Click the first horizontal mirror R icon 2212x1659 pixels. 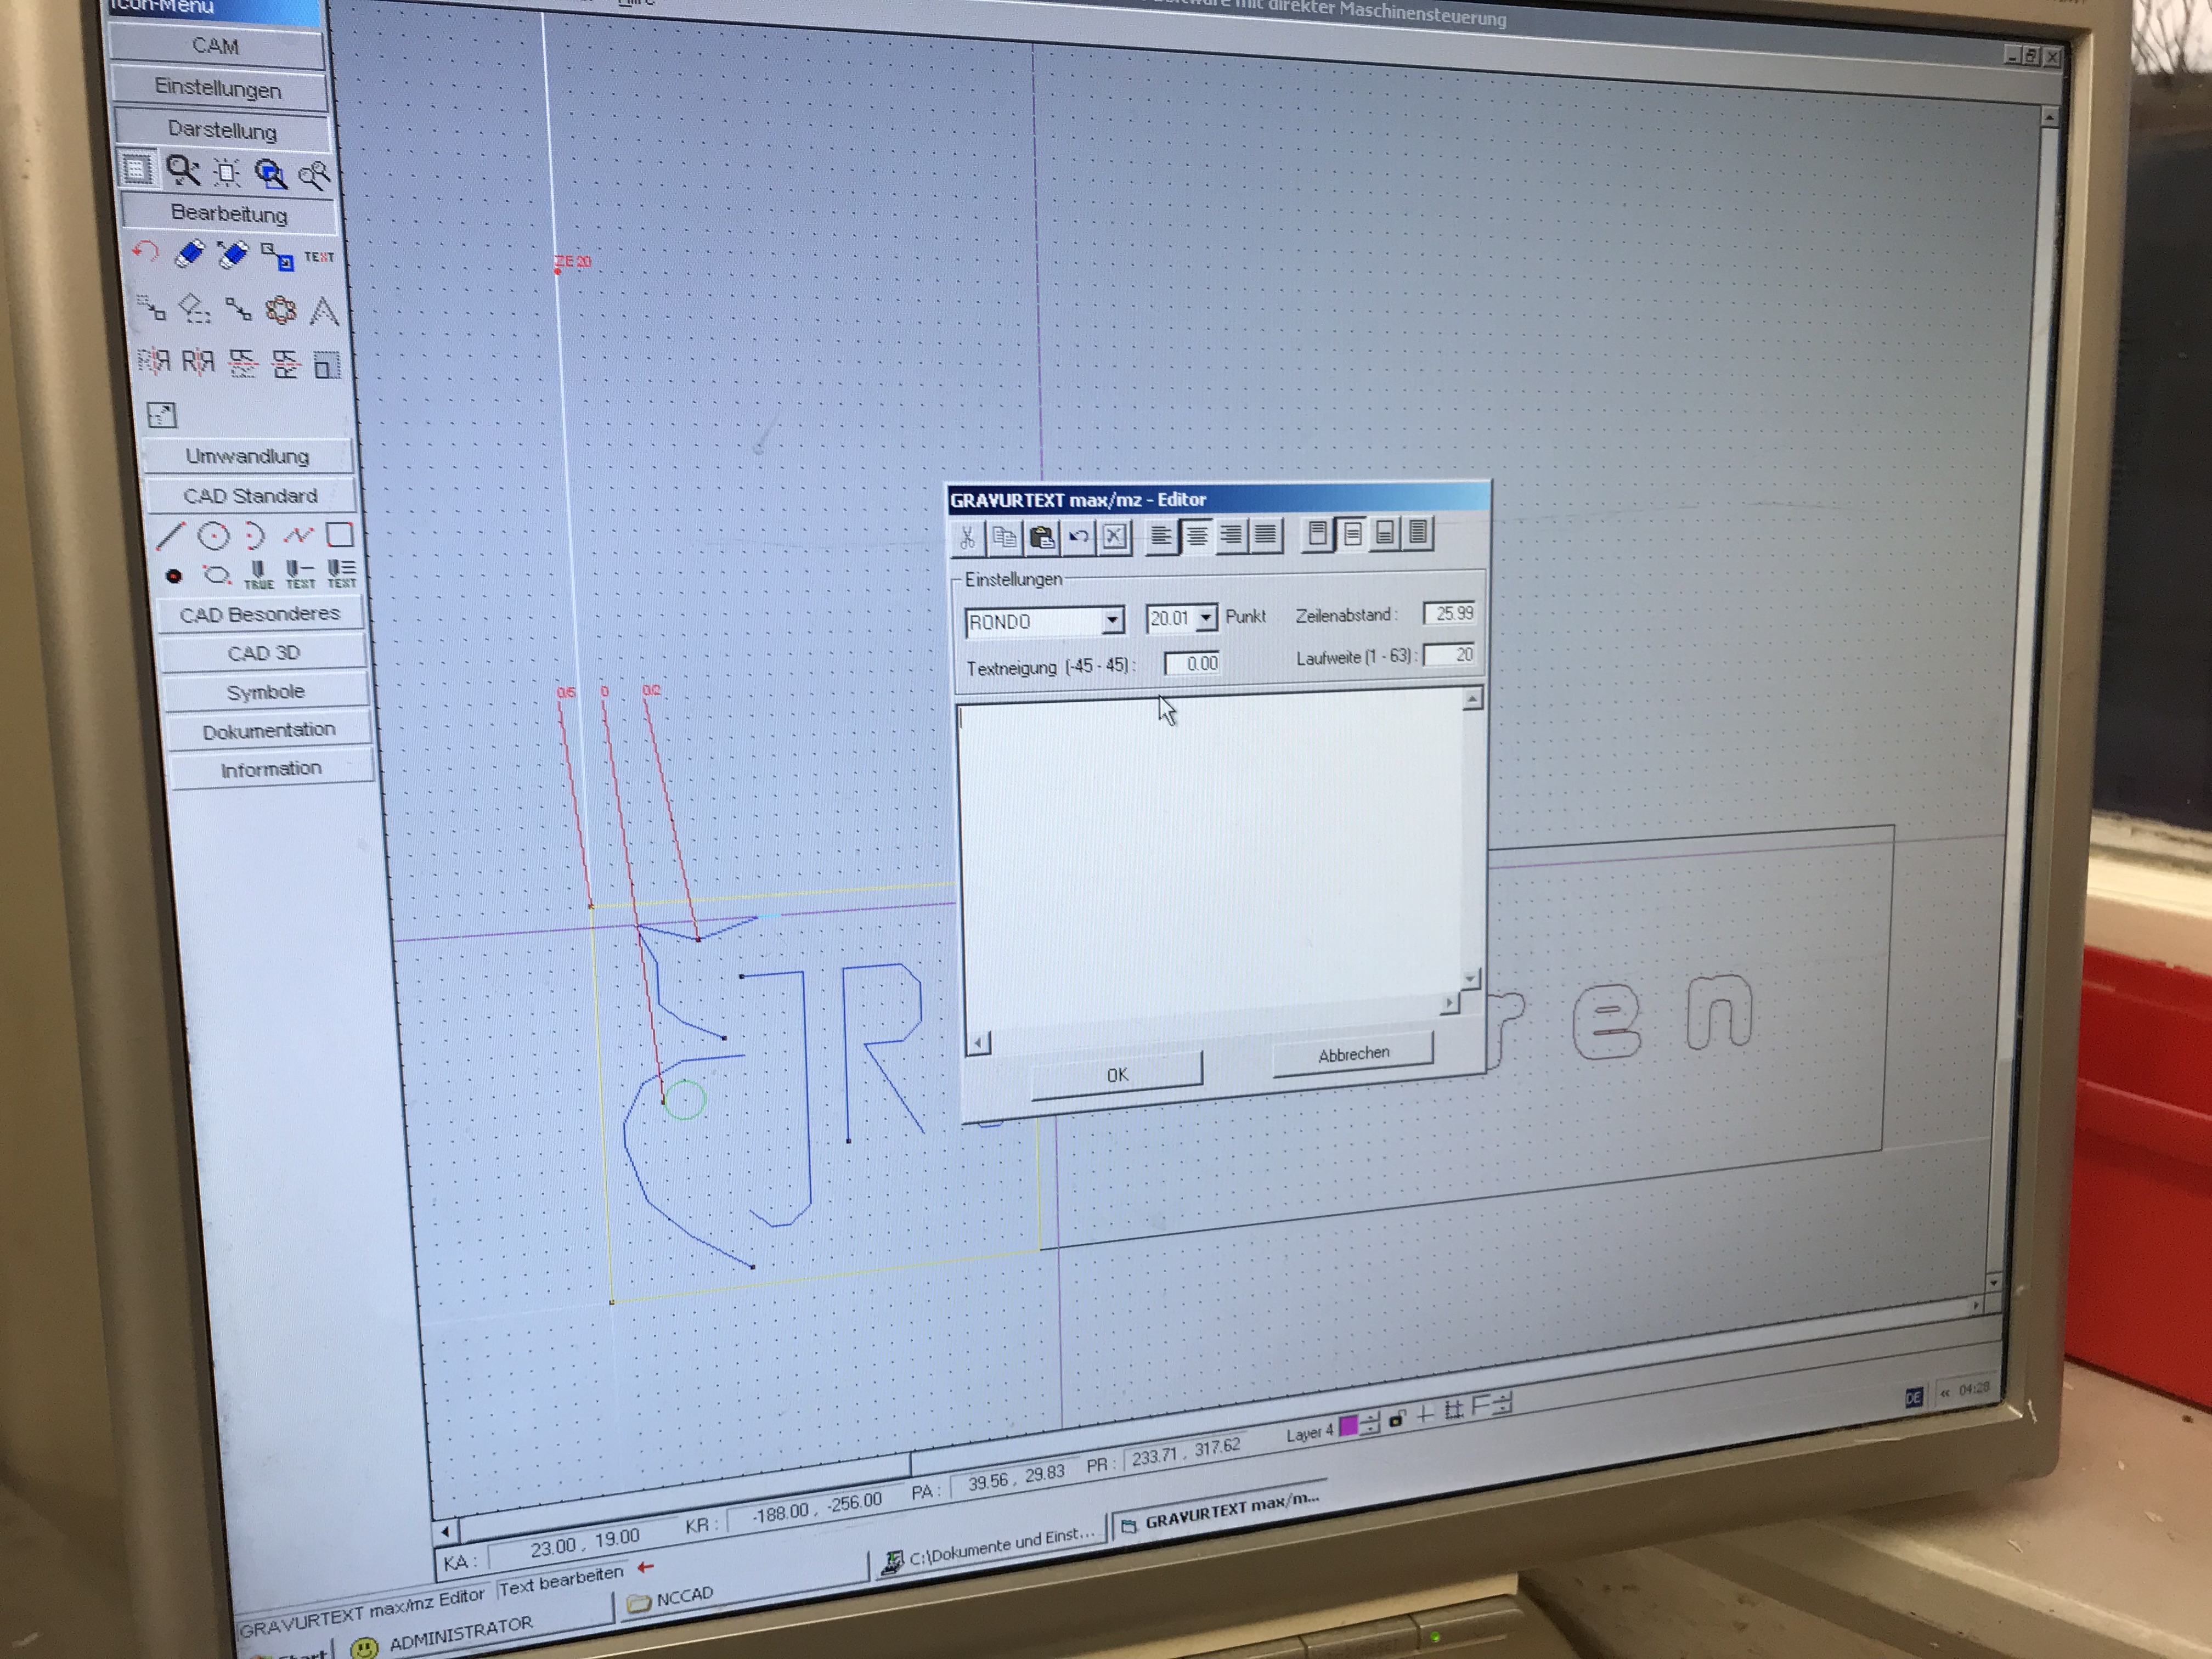point(154,360)
